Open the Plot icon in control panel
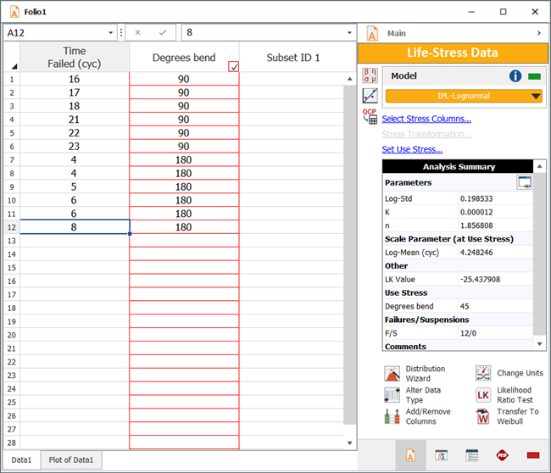The width and height of the screenshot is (551, 473). pyautogui.click(x=370, y=96)
